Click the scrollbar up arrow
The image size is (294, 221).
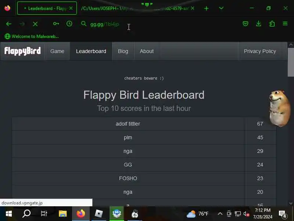(x=291, y=45)
